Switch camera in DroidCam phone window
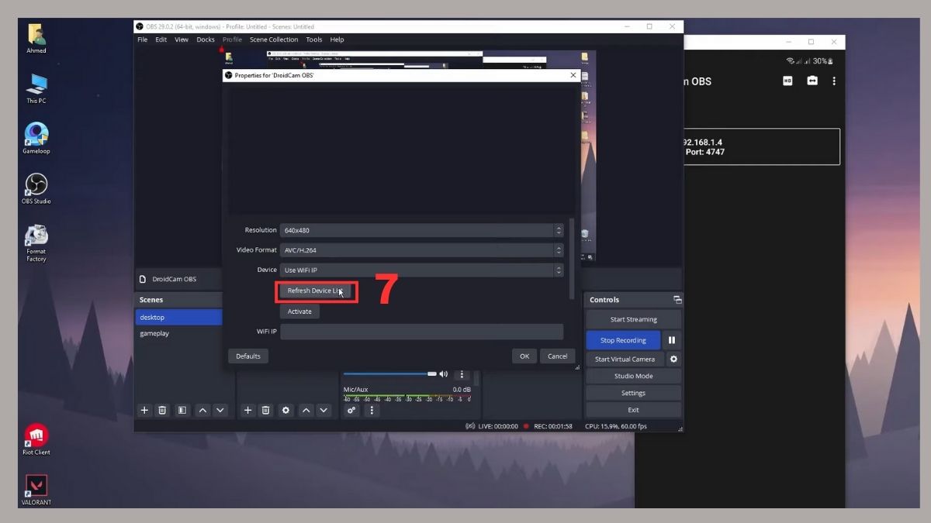931x523 pixels. pyautogui.click(x=812, y=81)
